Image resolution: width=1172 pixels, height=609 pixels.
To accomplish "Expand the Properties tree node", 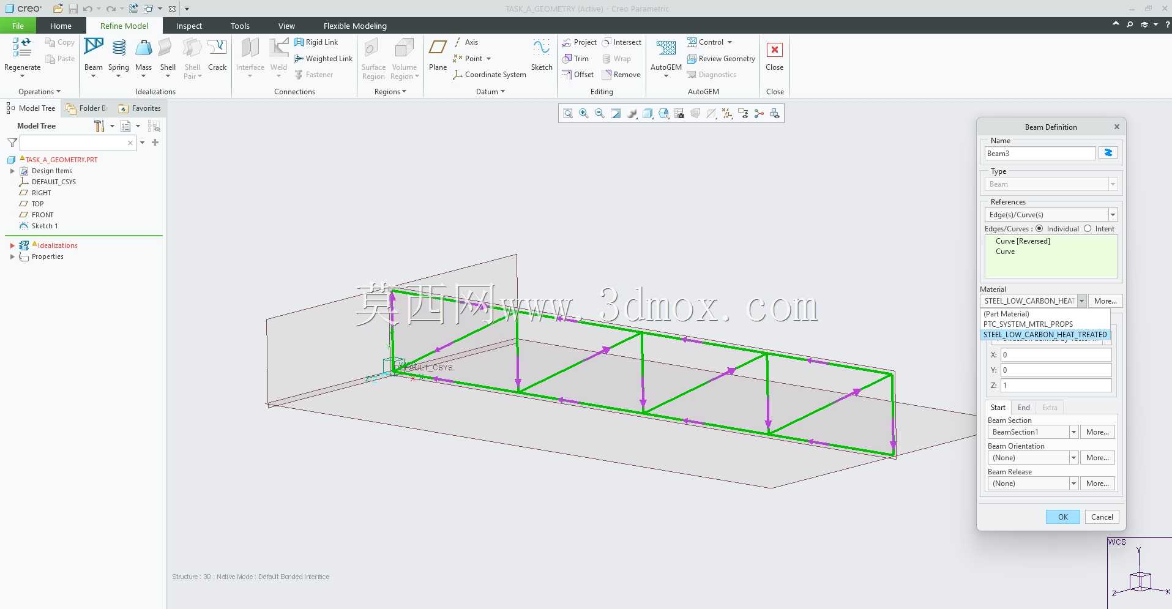I will pyautogui.click(x=12, y=256).
